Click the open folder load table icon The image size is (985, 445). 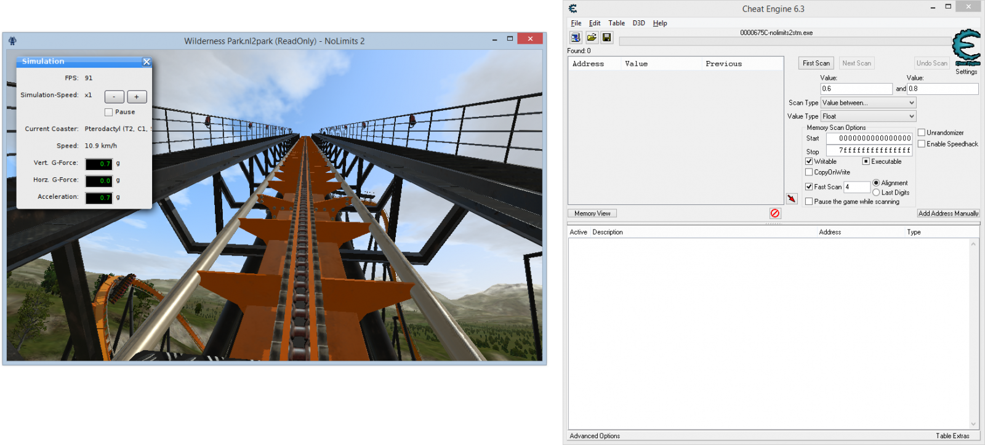pyautogui.click(x=591, y=38)
